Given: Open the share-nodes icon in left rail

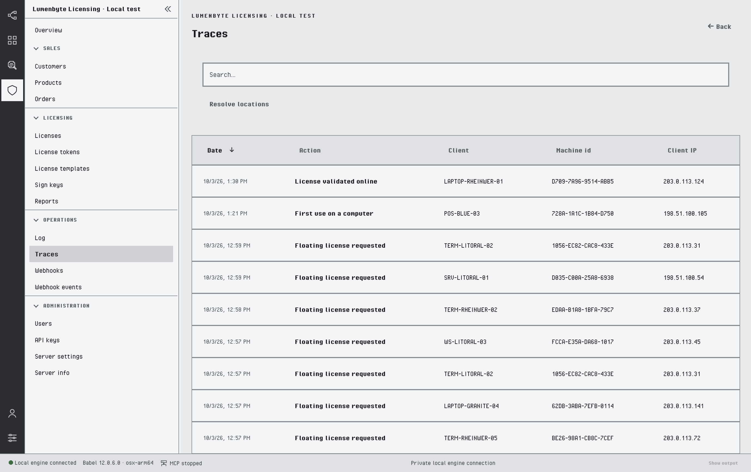Looking at the screenshot, I should (x=12, y=15).
